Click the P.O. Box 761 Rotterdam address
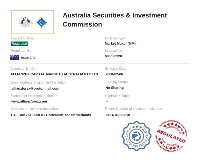This screenshot has width=201, height=161. [51, 115]
